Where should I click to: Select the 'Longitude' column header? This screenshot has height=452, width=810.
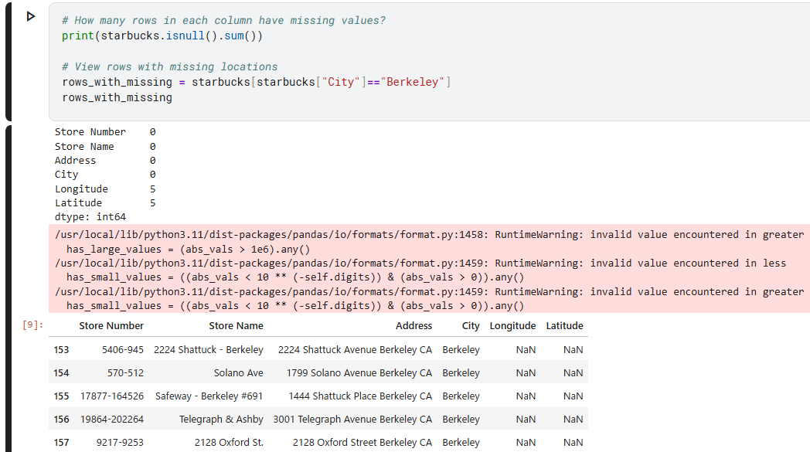[513, 326]
